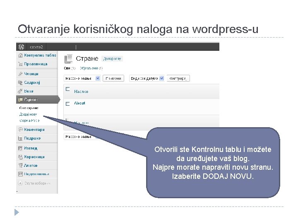Filter pages by Сви (1)
298x223 pixels.
pos(70,68)
